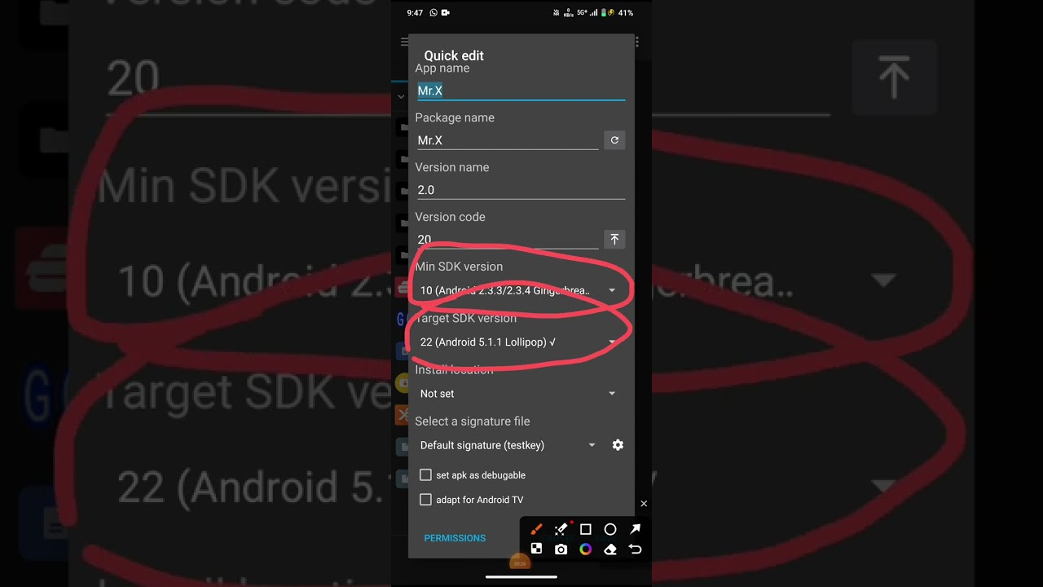The image size is (1043, 587).
Task: Open the three-dot overflow menu at top
Action: coord(636,42)
